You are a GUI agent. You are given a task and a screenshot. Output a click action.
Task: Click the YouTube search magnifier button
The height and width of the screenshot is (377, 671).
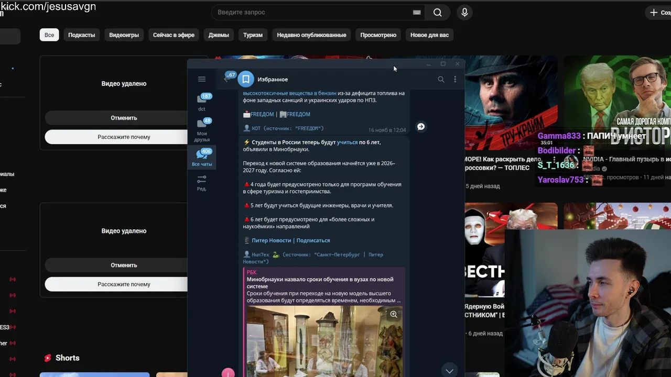pos(438,13)
